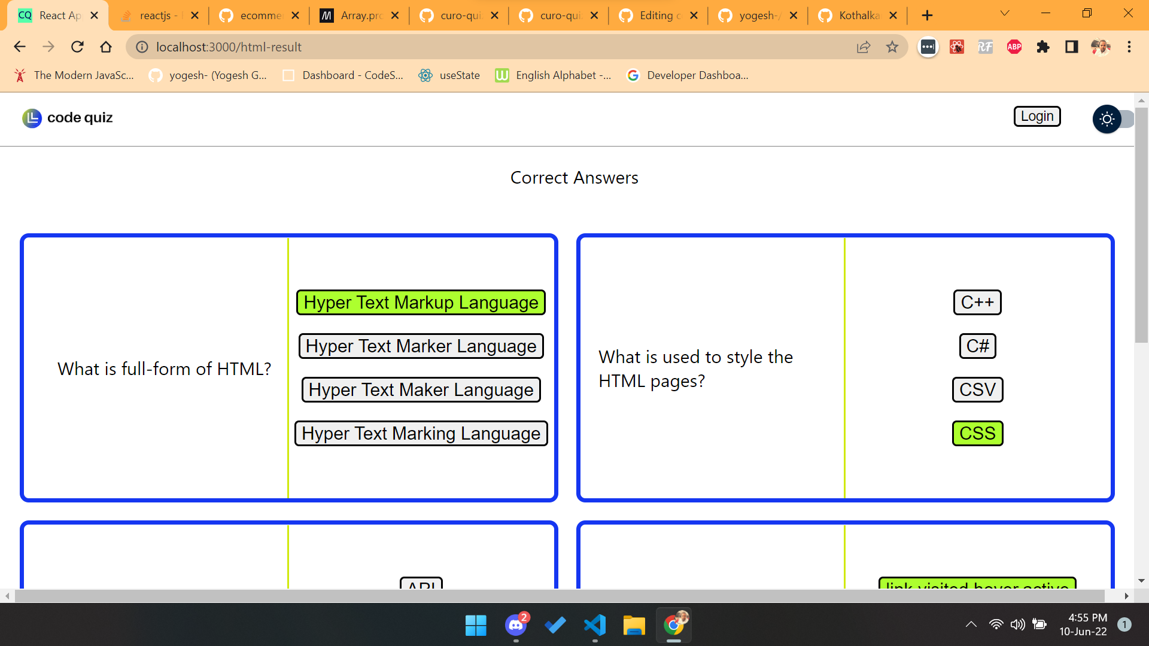Go to the home page icon
The image size is (1149, 646).
(x=106, y=47)
